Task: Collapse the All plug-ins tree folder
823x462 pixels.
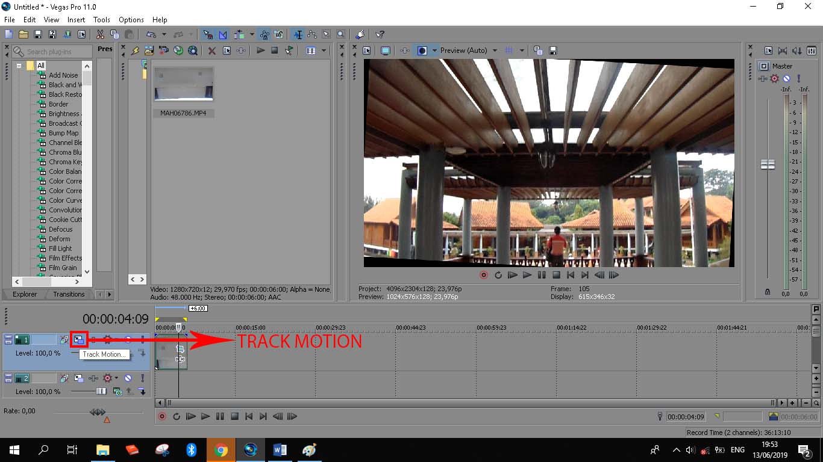Action: (x=19, y=66)
